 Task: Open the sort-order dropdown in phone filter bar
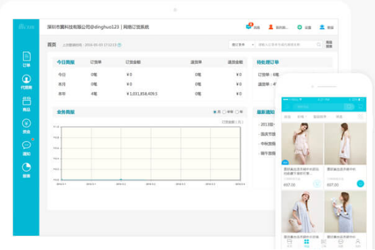[x=321, y=117]
